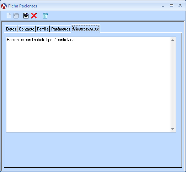
Task: Click the 'Ficha Pacientes' window title
Action: point(22,6)
